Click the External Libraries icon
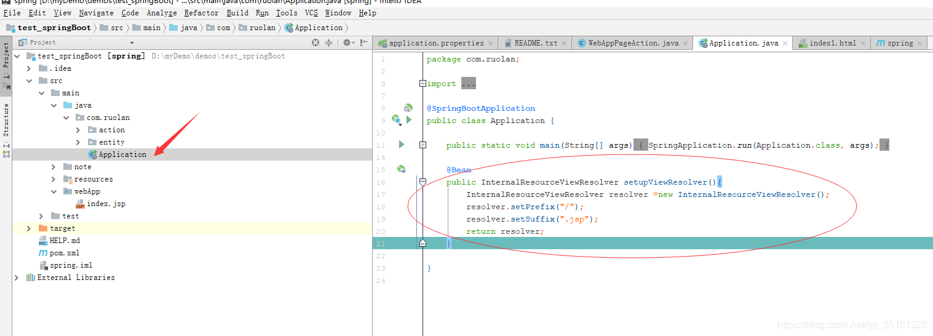933x336 pixels. click(x=30, y=278)
